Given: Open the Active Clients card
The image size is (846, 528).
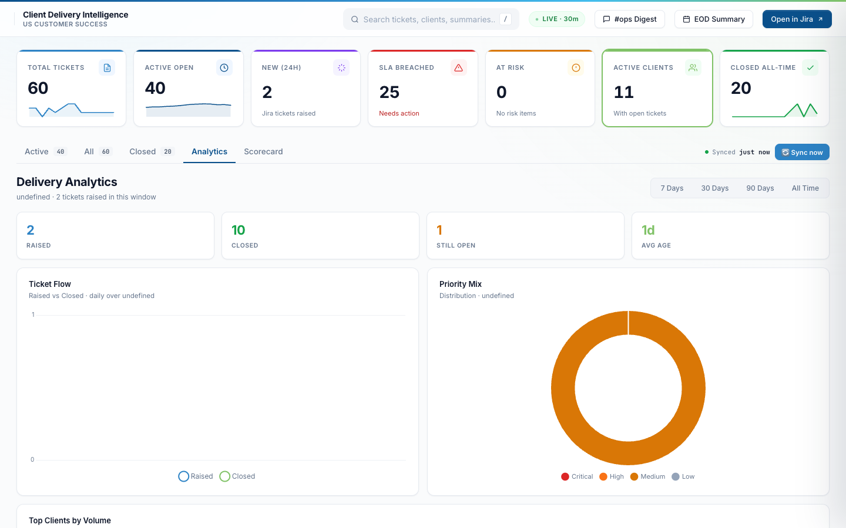Looking at the screenshot, I should tap(657, 88).
